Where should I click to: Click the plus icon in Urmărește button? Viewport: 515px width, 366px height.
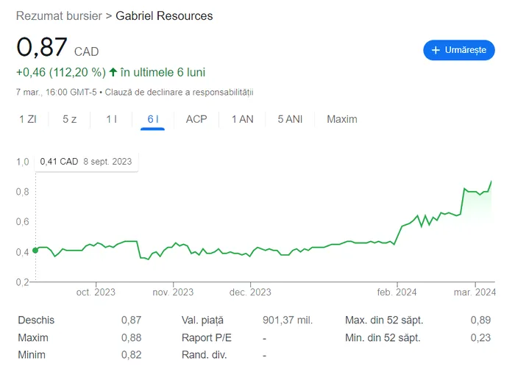436,50
